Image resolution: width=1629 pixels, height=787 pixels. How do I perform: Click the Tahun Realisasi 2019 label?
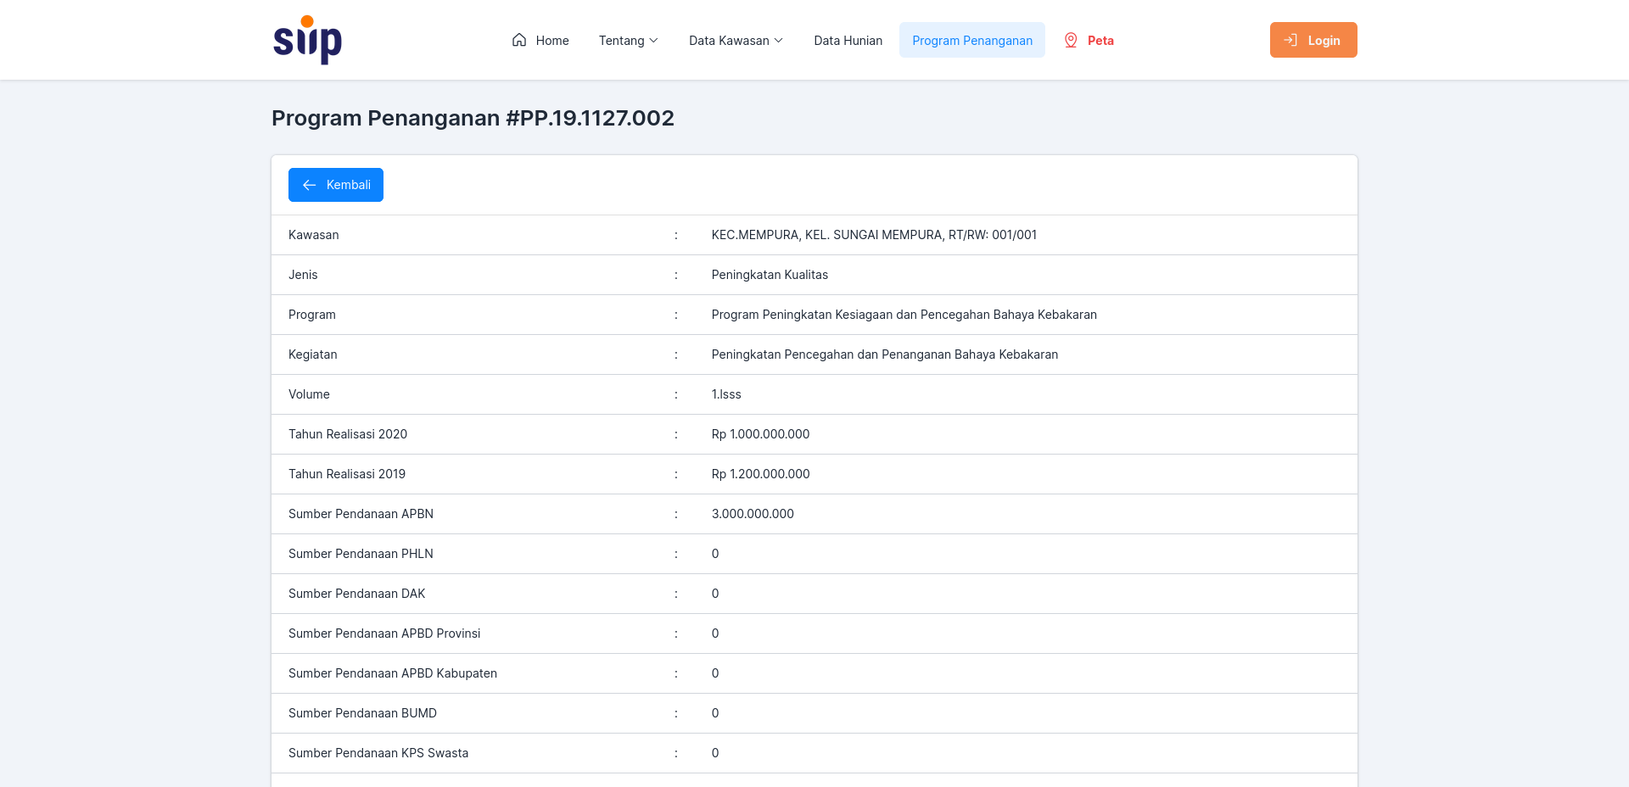pos(347,474)
